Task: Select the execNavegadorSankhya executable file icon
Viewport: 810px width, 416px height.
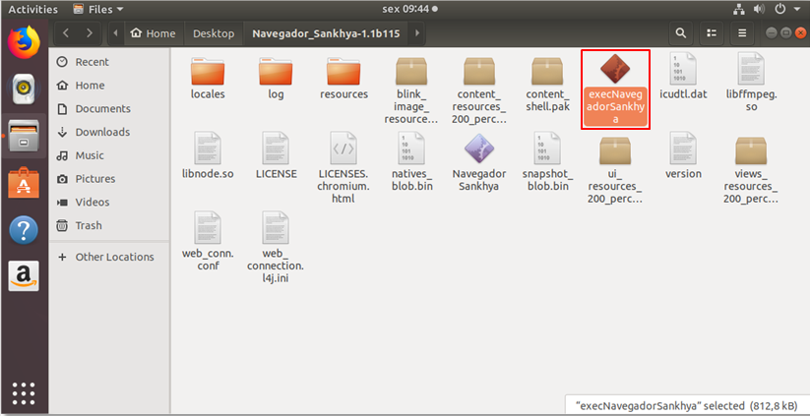Action: click(x=615, y=70)
